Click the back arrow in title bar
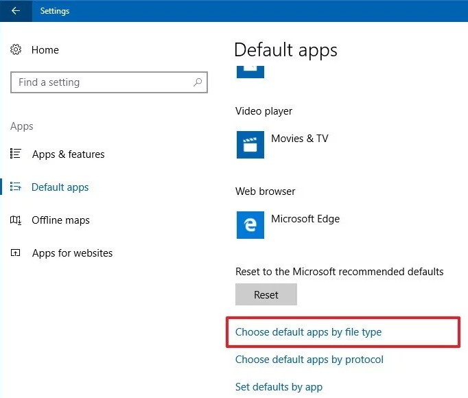 click(x=15, y=11)
